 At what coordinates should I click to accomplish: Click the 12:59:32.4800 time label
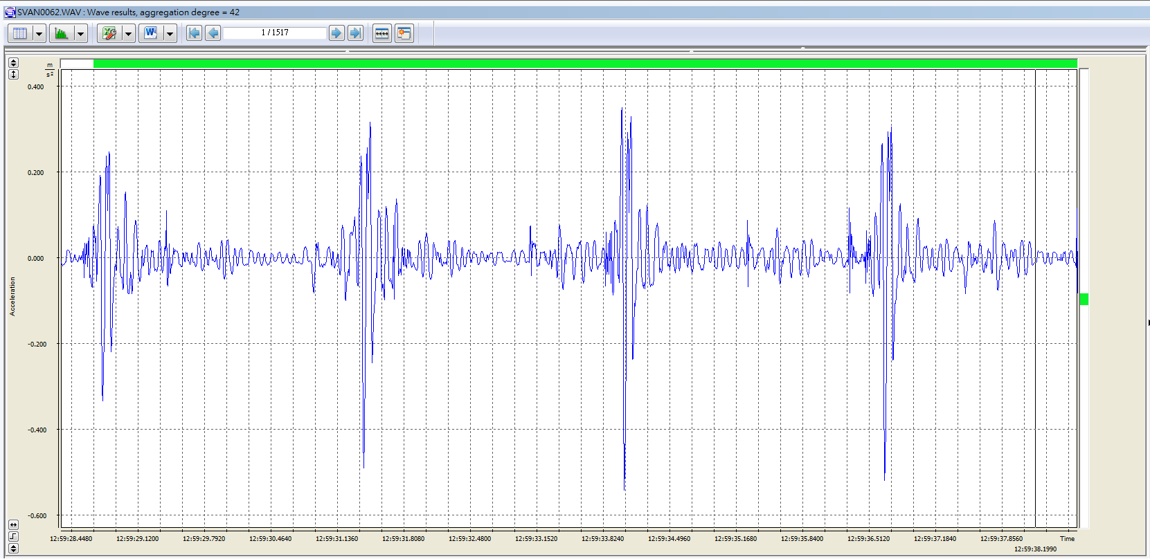[x=470, y=539]
